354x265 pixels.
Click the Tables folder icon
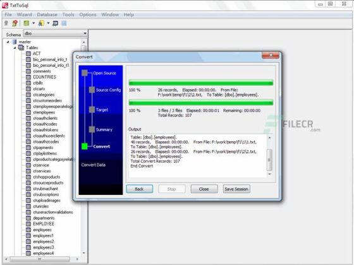tap(21, 47)
